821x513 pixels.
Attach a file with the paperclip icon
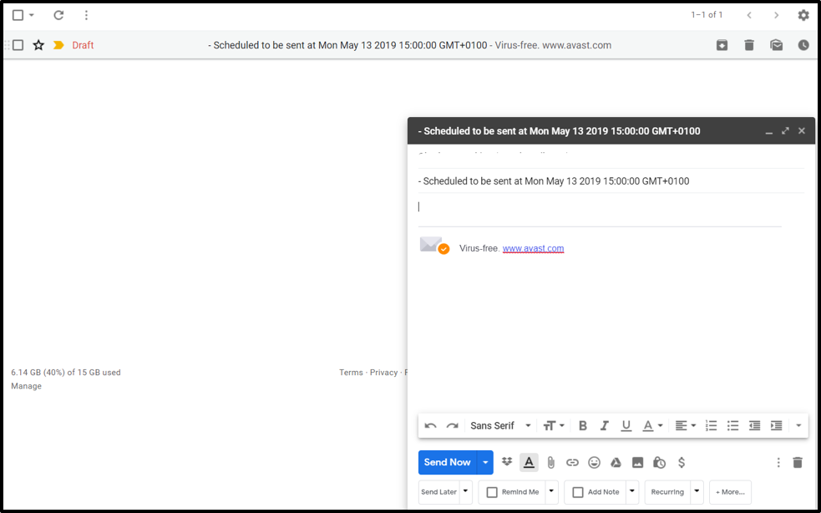pos(550,462)
